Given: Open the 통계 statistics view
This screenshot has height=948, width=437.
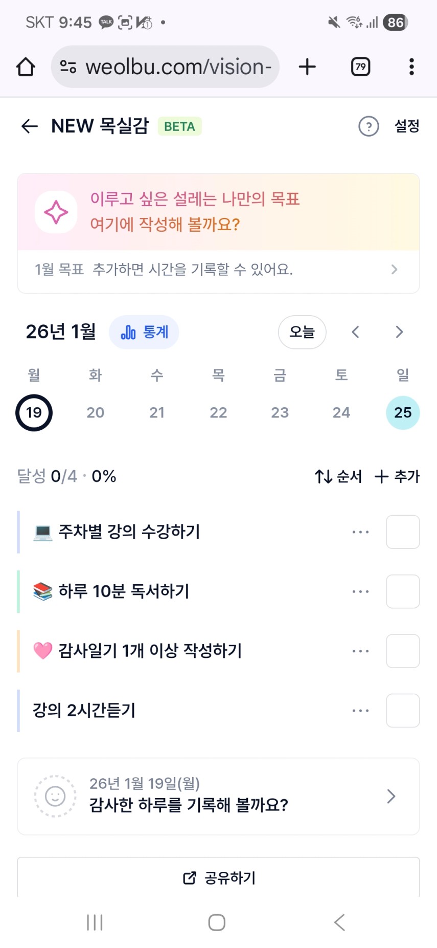Looking at the screenshot, I should (x=144, y=333).
